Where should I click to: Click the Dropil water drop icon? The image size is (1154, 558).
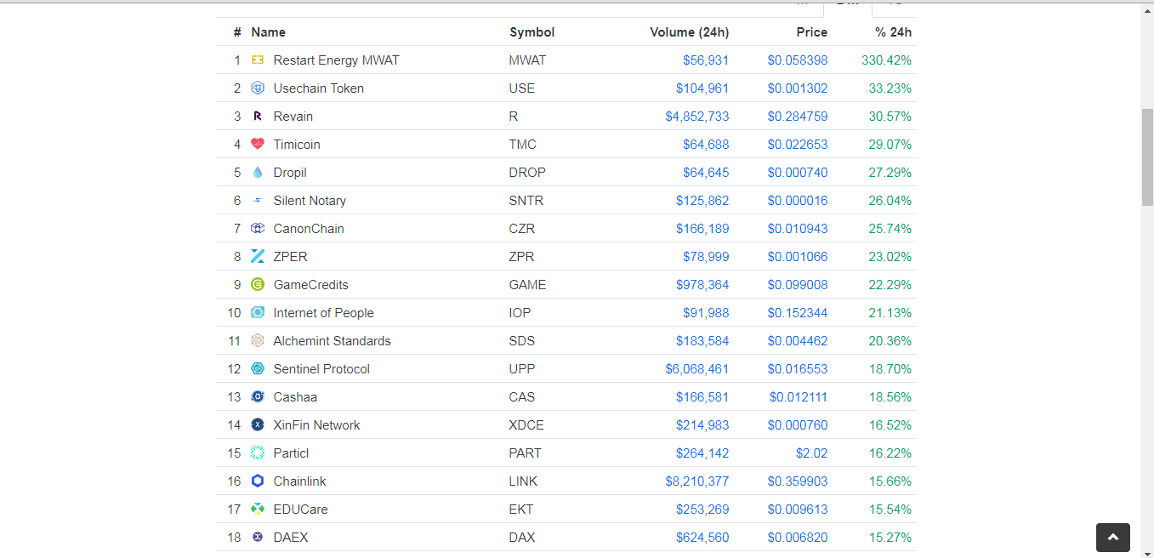(258, 173)
